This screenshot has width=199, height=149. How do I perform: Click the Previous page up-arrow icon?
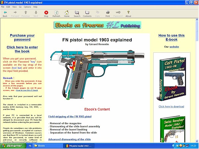tap(26, 13)
